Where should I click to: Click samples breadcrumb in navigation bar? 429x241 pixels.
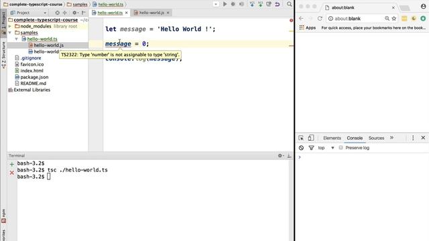coord(77,5)
